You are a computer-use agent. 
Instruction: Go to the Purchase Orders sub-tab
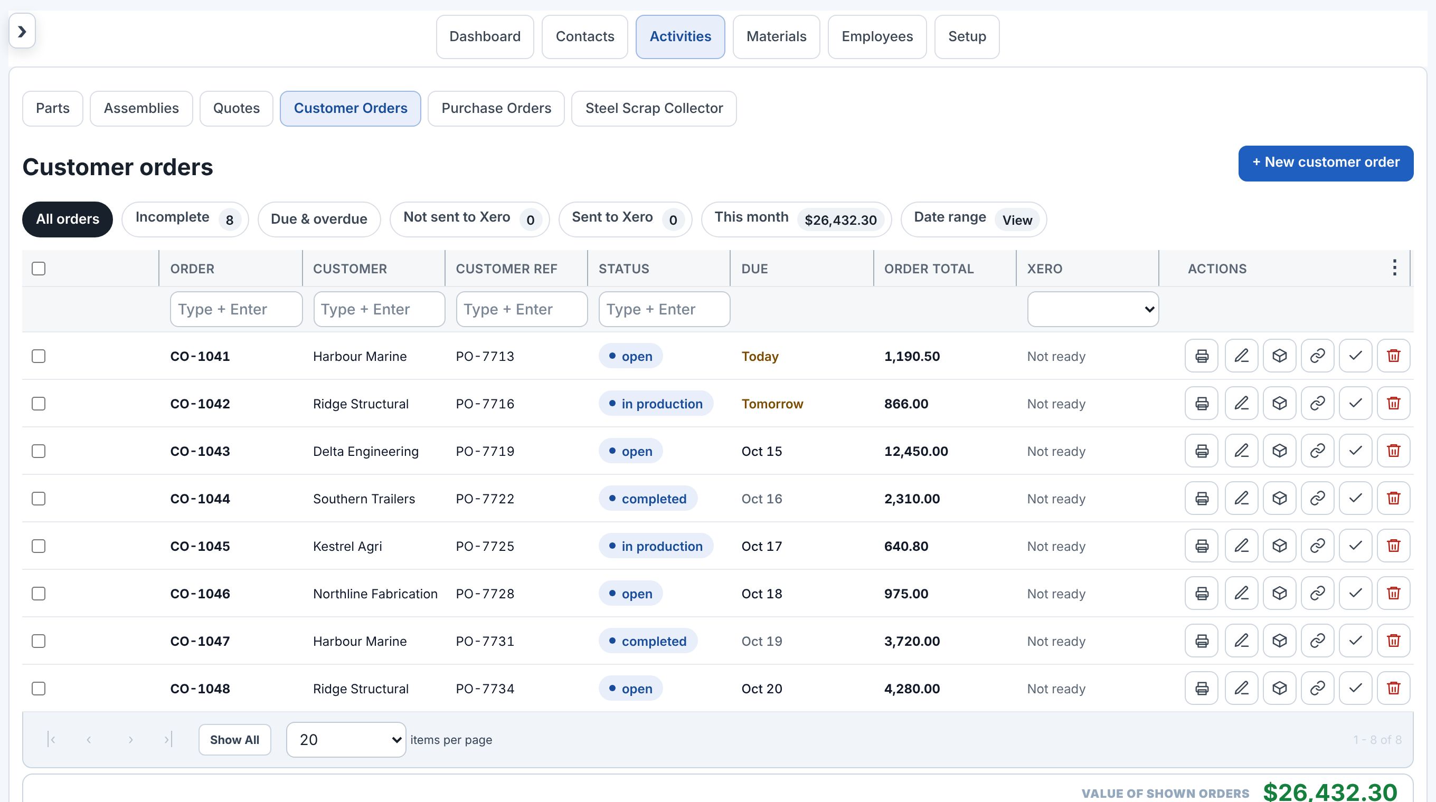coord(496,108)
